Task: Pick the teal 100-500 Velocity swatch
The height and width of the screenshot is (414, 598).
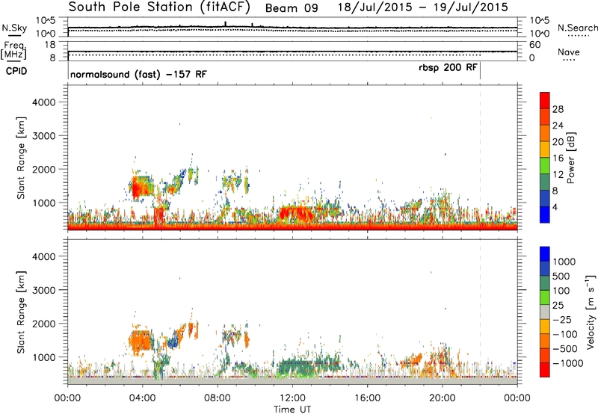Action: (x=545, y=283)
